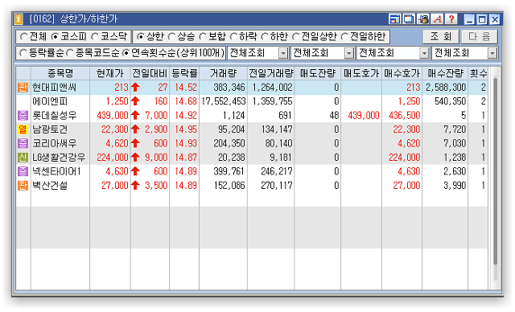Click the 관 badge beside 벽산건설
Image resolution: width=515 pixels, height=312 pixels.
click(23, 186)
